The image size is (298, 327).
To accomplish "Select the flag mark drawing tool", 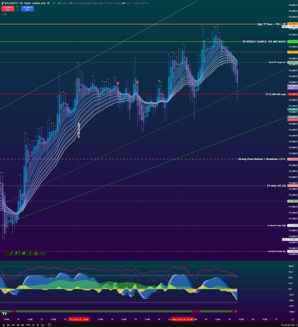I will [16, 253].
